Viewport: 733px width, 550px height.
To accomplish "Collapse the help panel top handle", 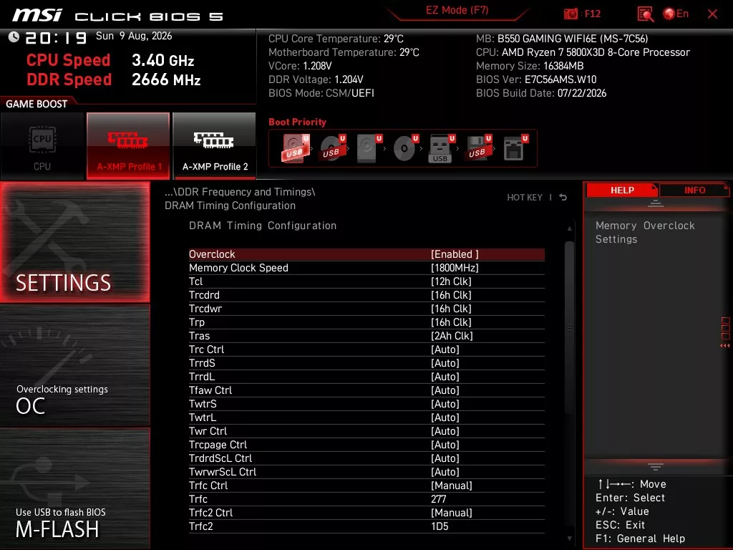I will [x=656, y=203].
